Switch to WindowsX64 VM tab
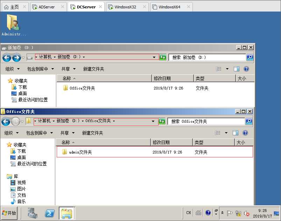 point(171,7)
